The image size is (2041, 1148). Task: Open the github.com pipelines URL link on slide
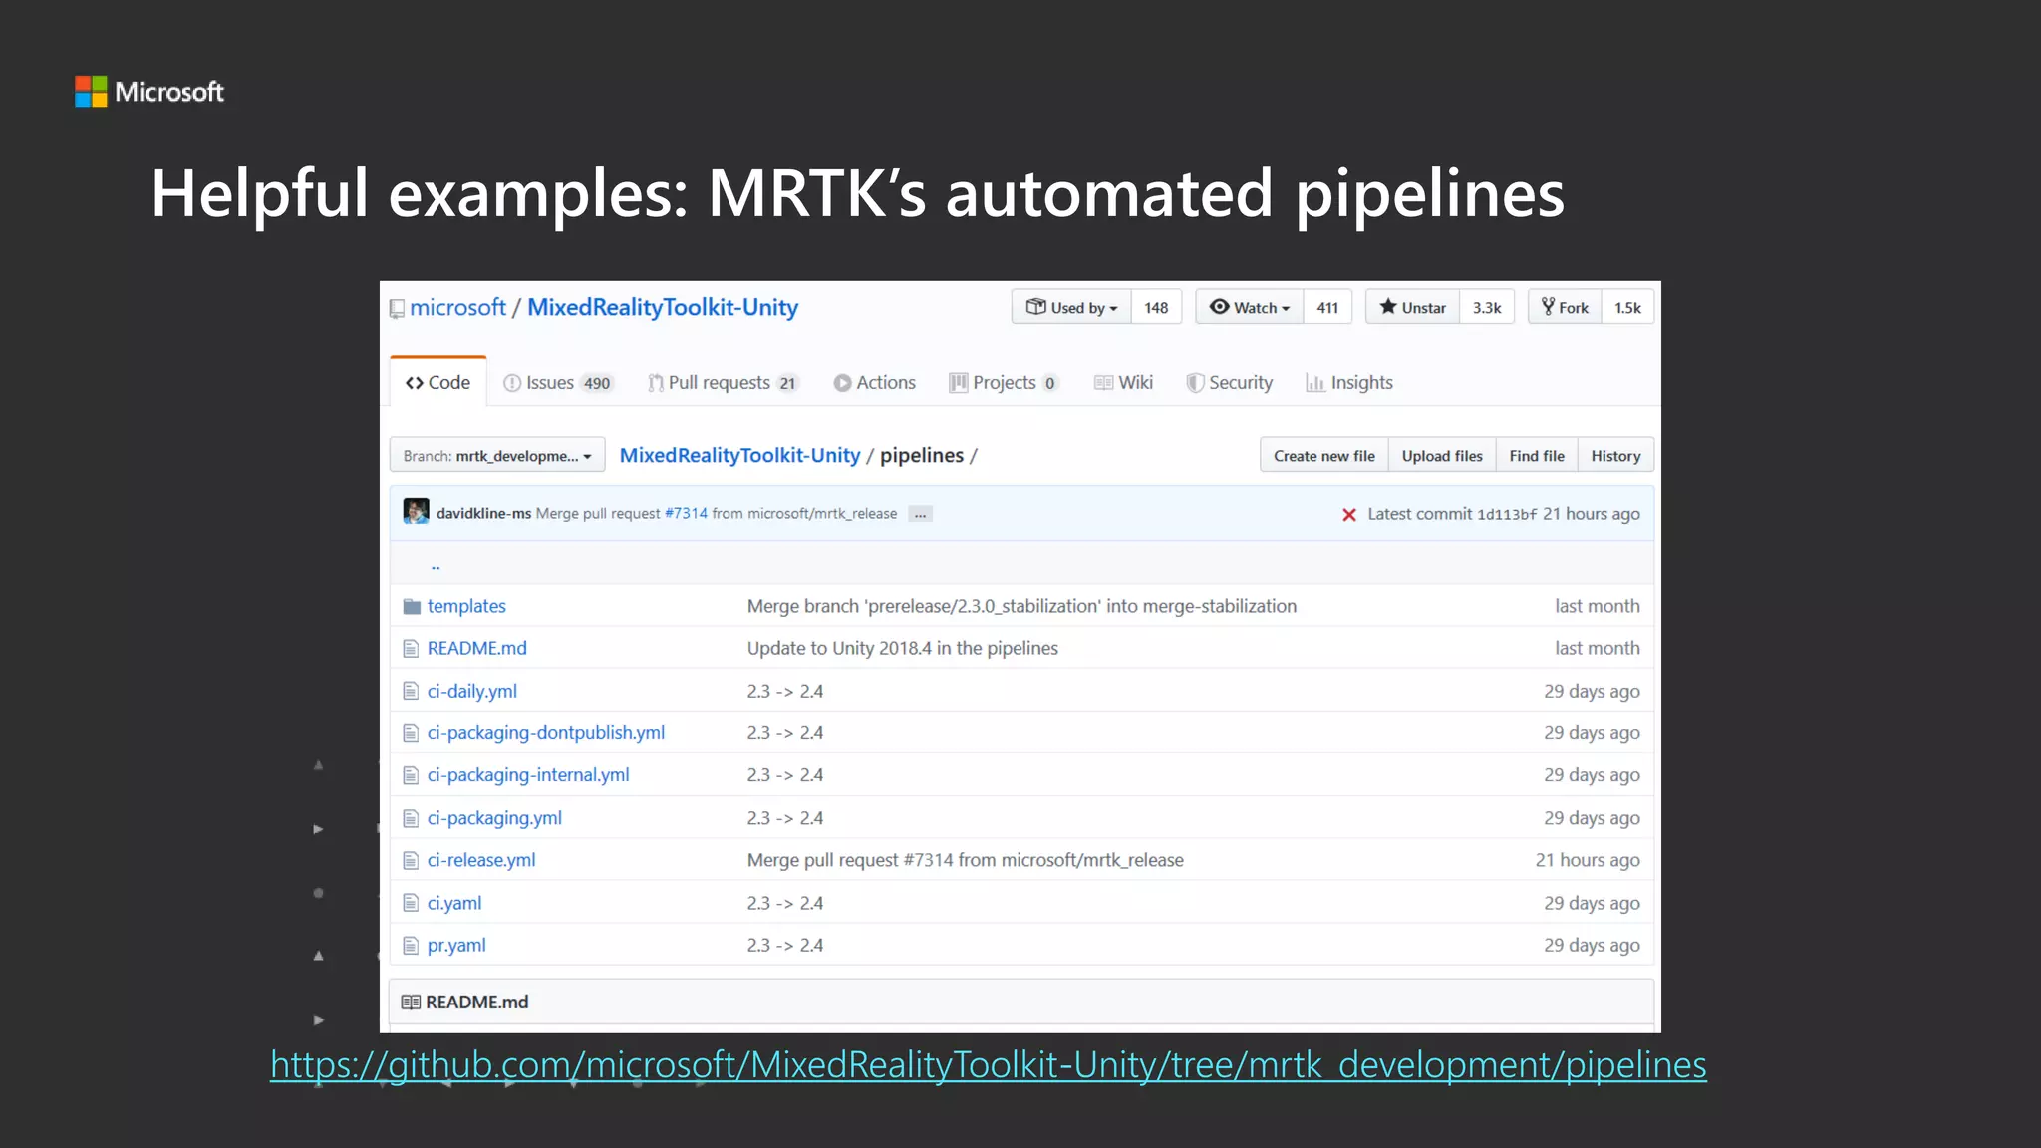[989, 1065]
